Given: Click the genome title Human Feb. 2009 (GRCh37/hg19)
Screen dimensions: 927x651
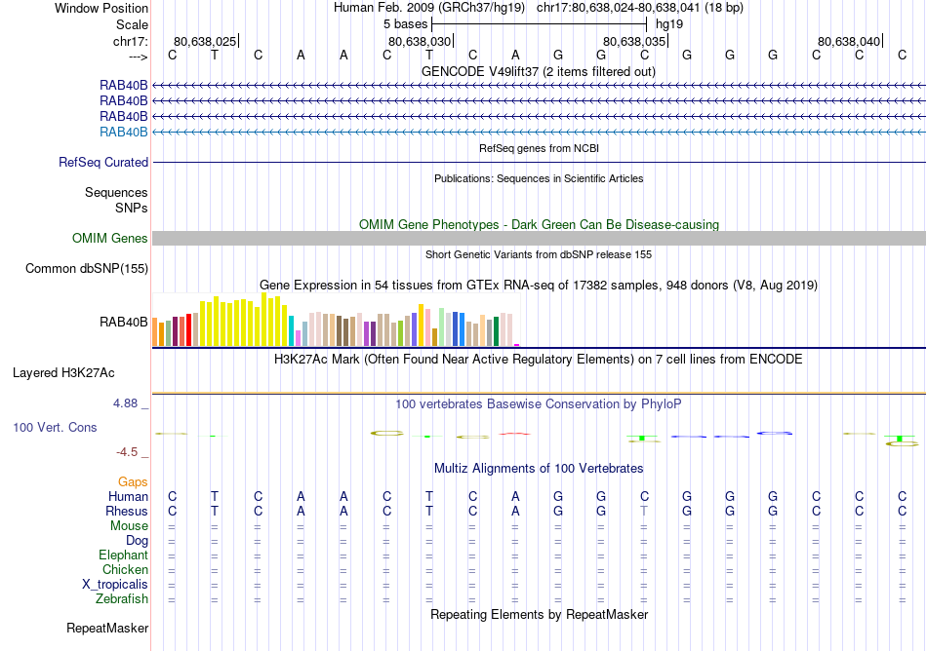Looking at the screenshot, I should [x=428, y=8].
